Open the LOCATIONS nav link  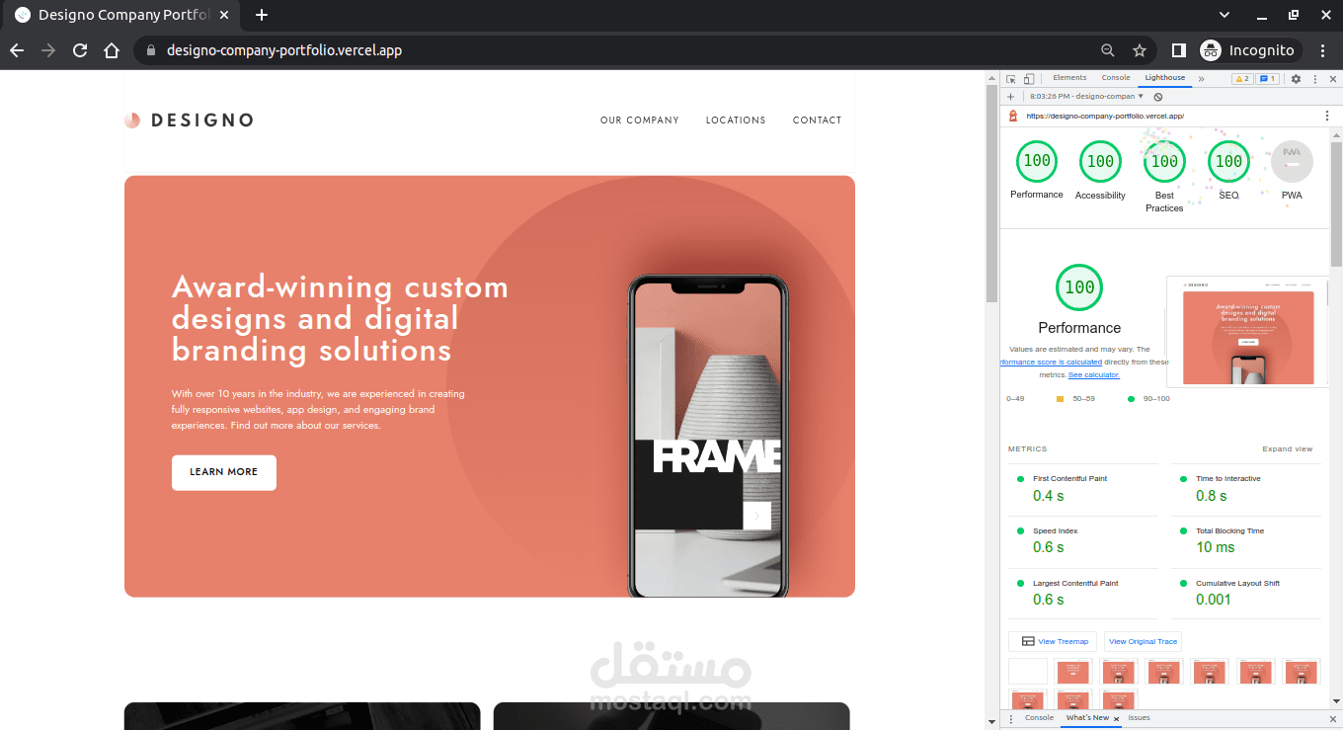coord(736,121)
